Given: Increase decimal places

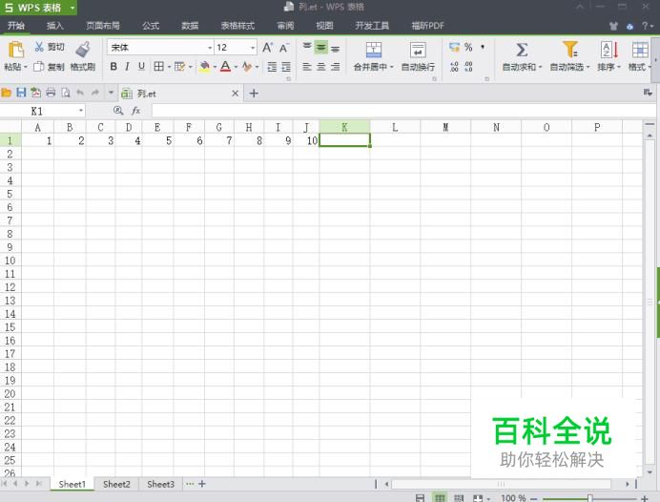Looking at the screenshot, I should 454,67.
